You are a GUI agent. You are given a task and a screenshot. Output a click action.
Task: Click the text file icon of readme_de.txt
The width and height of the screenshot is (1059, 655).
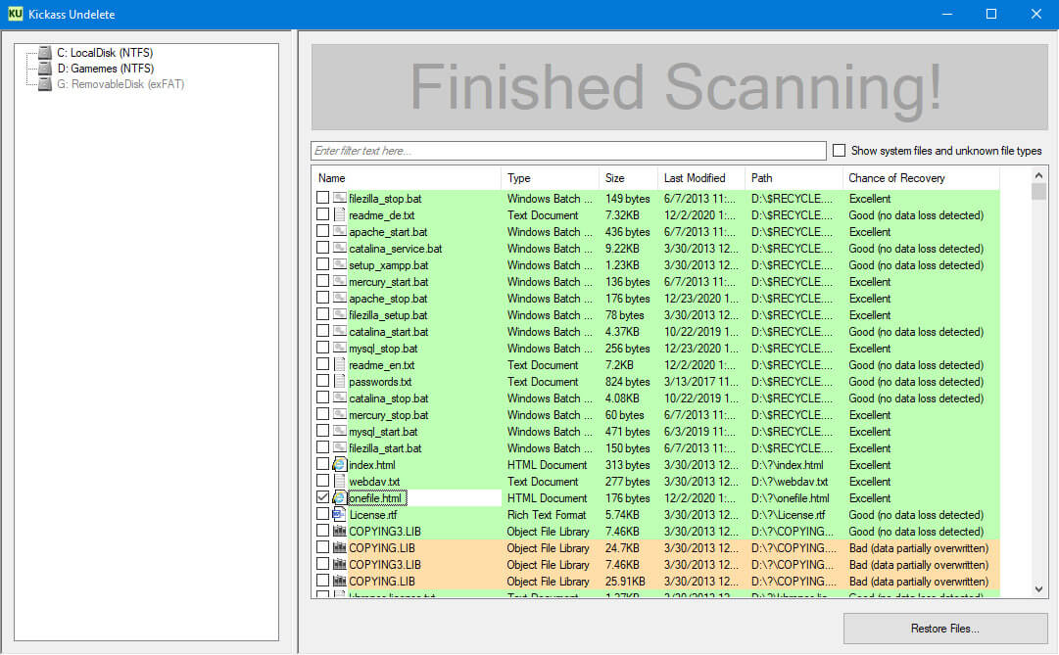(340, 214)
